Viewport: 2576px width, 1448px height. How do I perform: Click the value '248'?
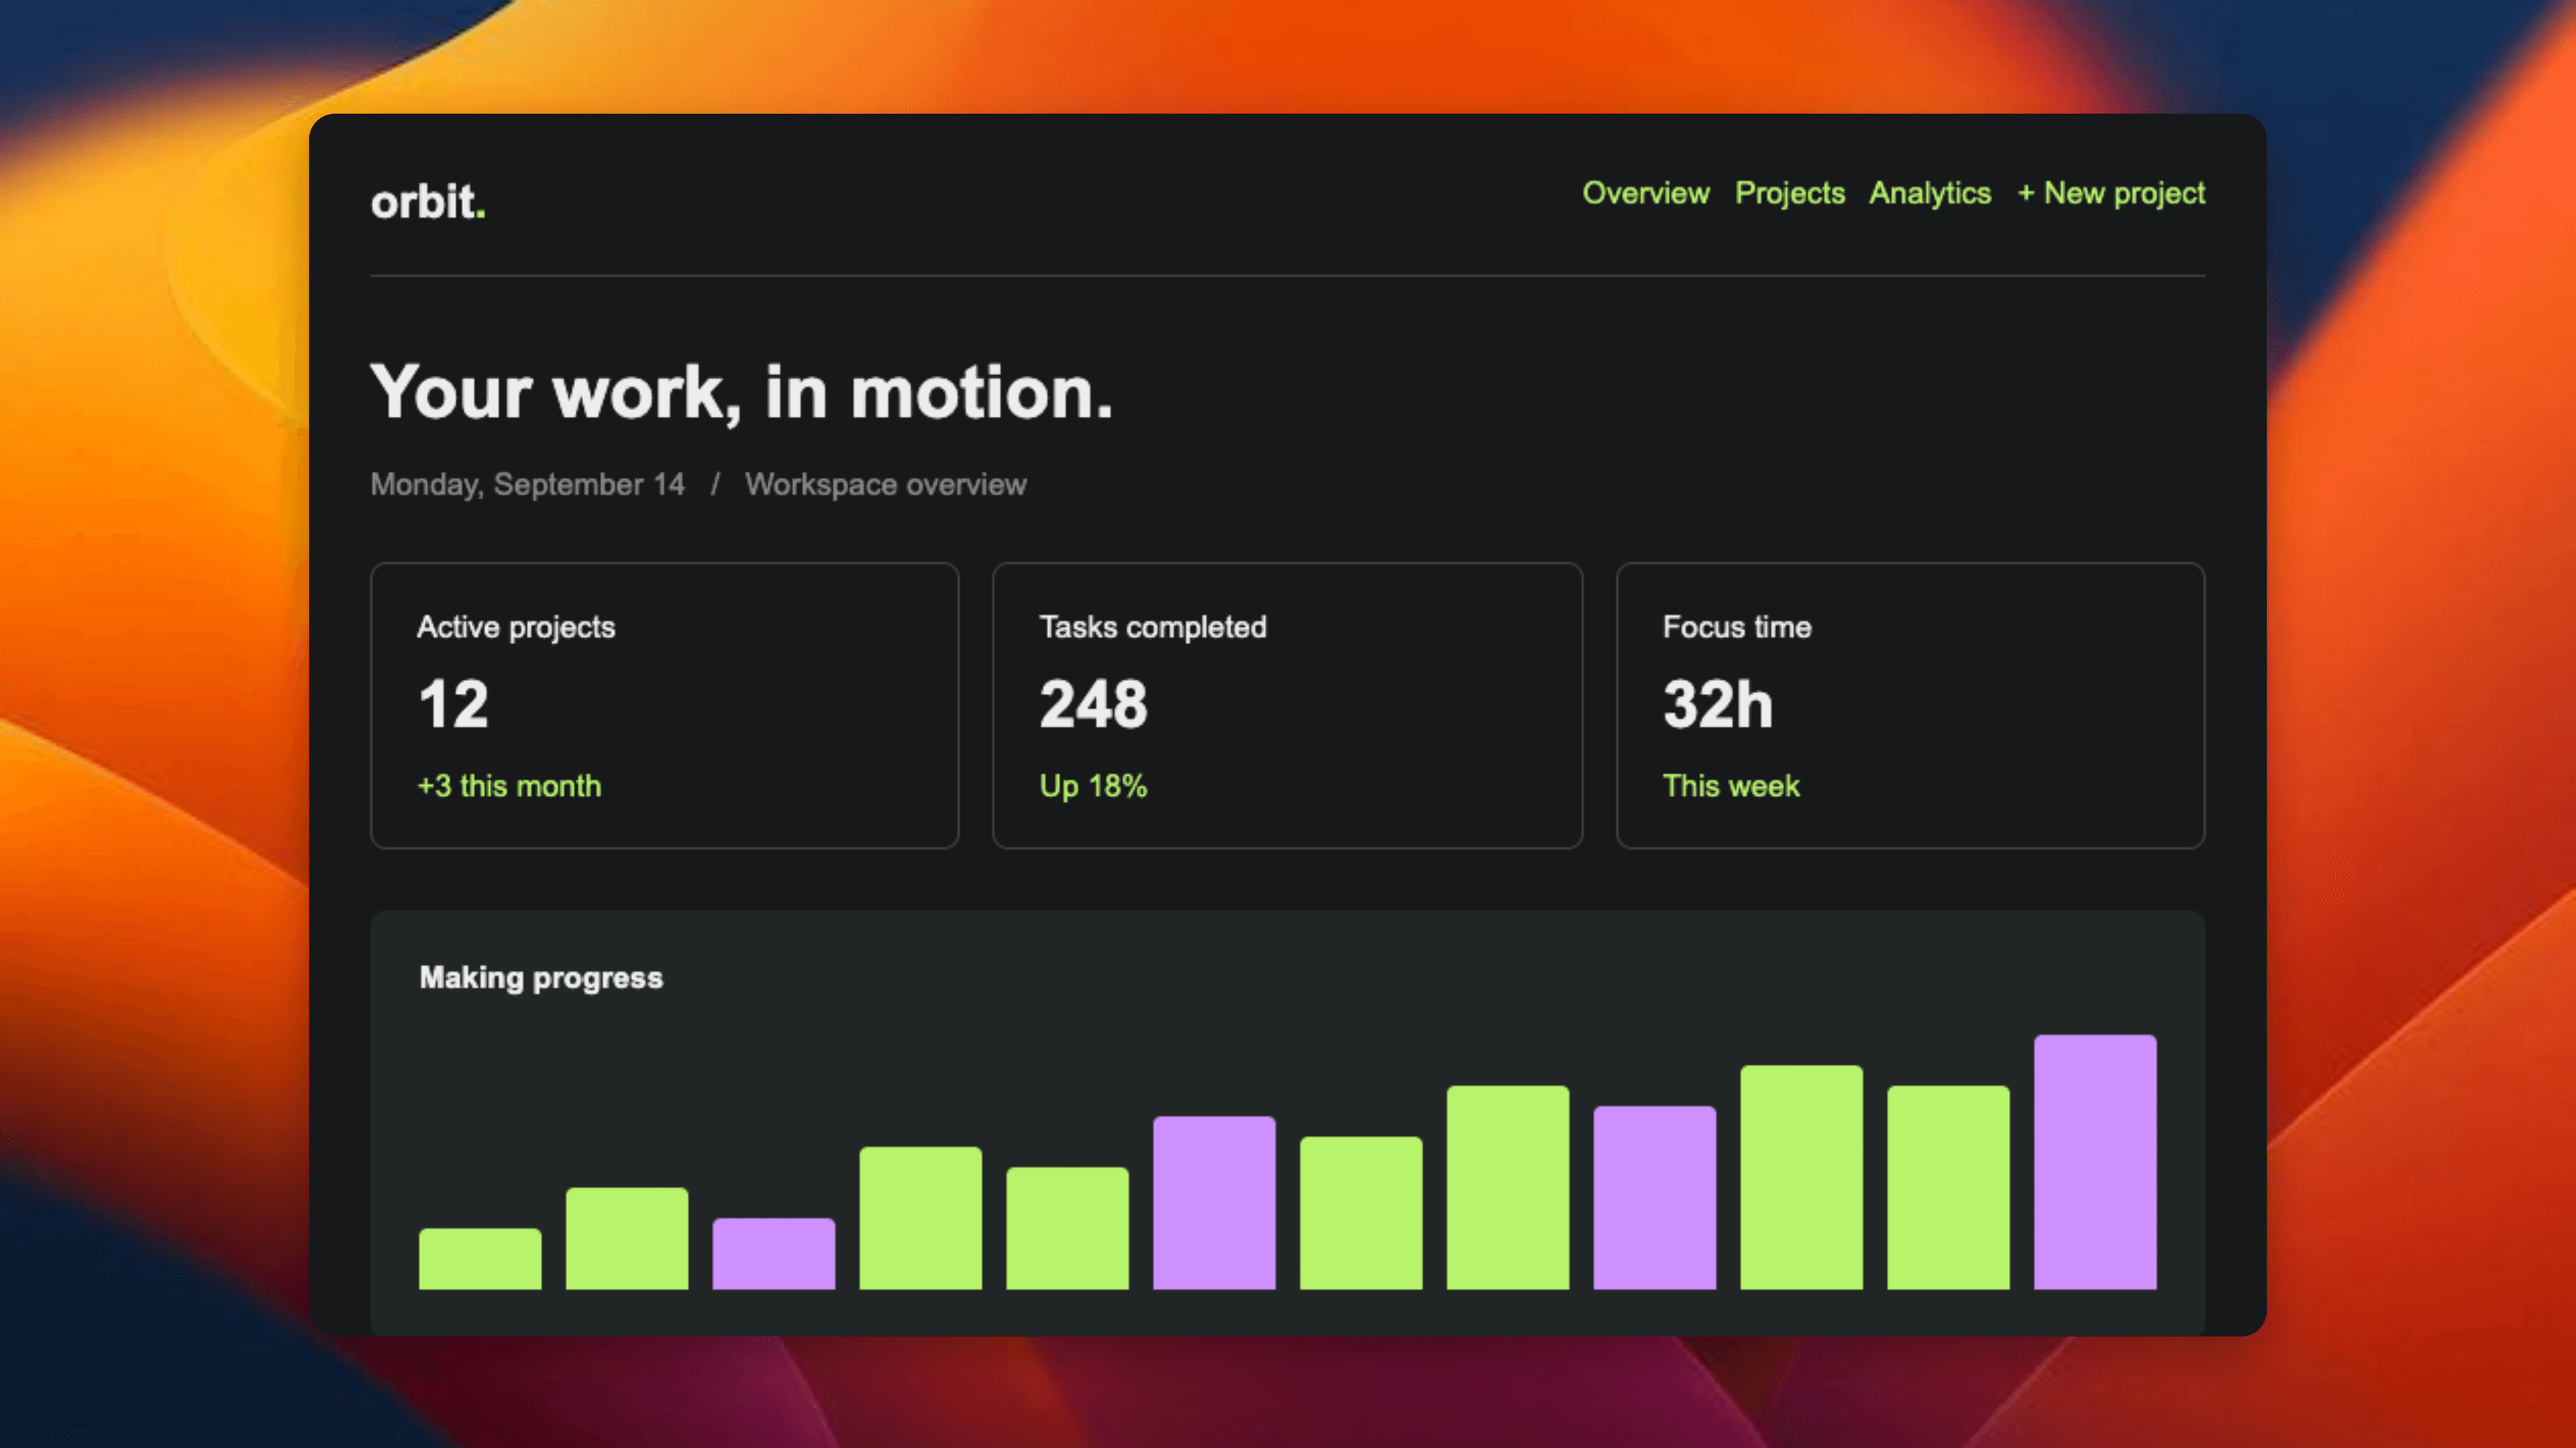tap(1093, 705)
